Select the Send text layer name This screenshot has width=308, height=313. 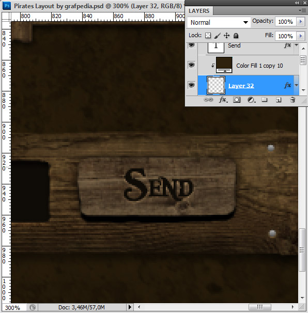click(234, 45)
